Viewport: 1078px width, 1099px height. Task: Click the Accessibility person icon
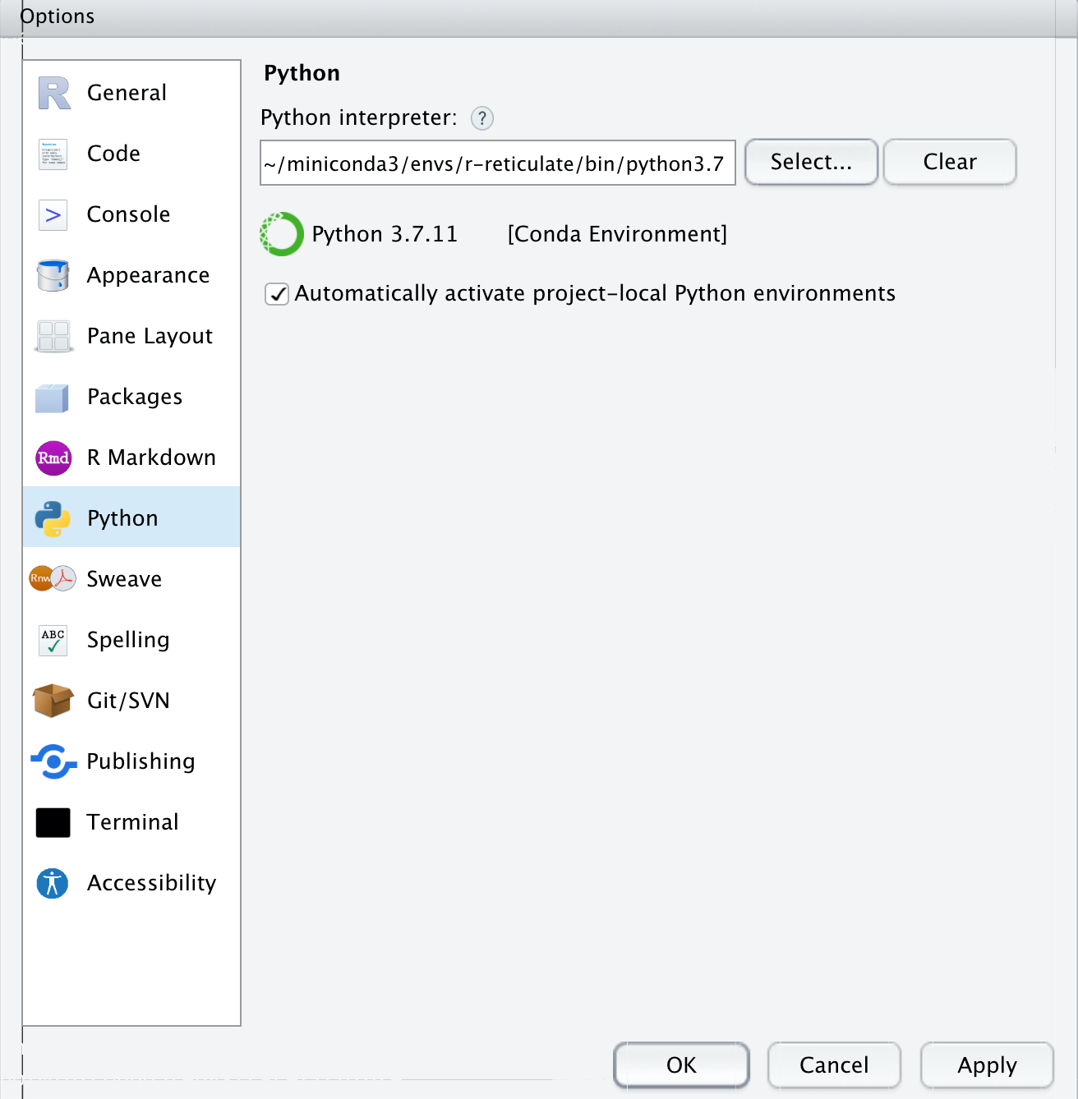[x=53, y=883]
